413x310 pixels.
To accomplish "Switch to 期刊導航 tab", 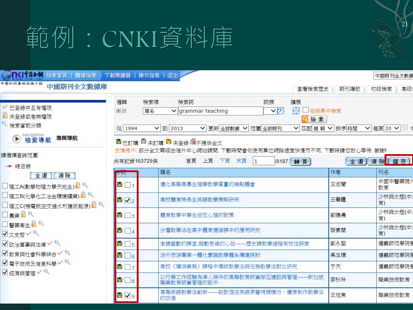I will [350, 89].
